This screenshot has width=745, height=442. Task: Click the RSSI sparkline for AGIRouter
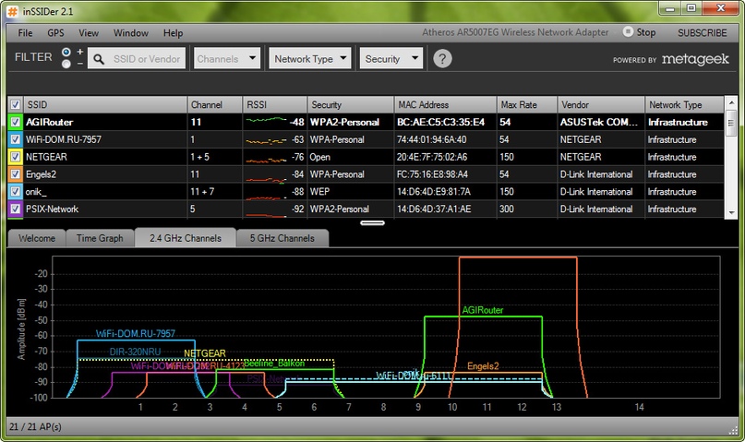265,122
